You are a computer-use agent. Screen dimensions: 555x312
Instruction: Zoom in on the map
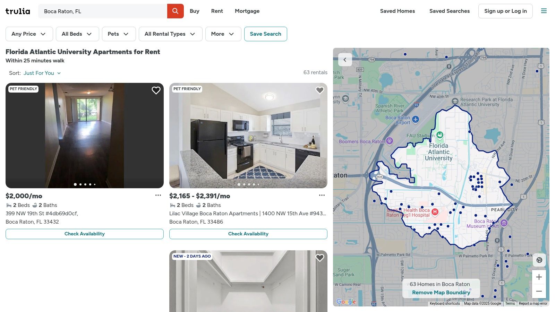pyautogui.click(x=539, y=277)
